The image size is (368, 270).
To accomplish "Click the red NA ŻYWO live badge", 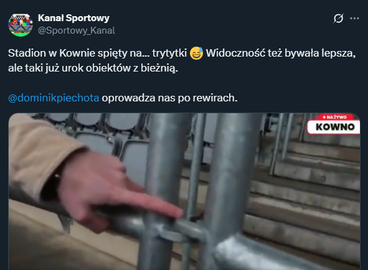I will 334,117.
